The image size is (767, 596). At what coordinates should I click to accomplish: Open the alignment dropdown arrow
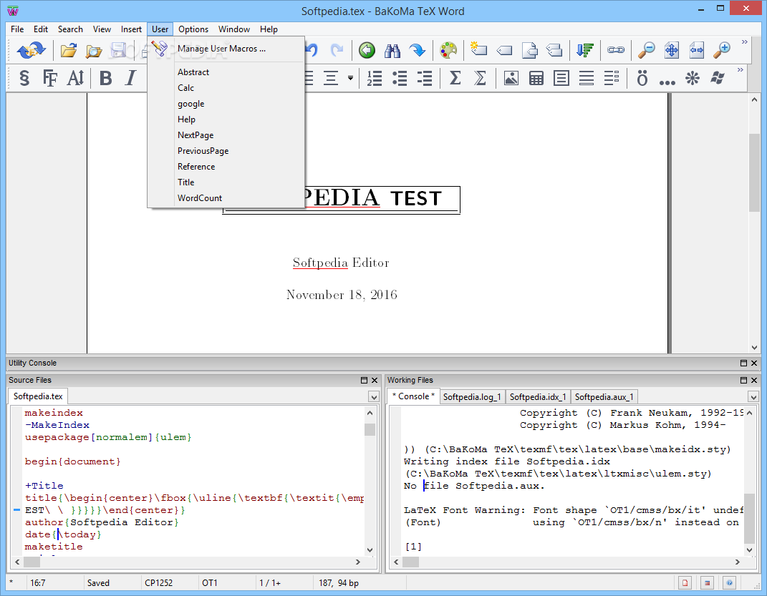350,78
